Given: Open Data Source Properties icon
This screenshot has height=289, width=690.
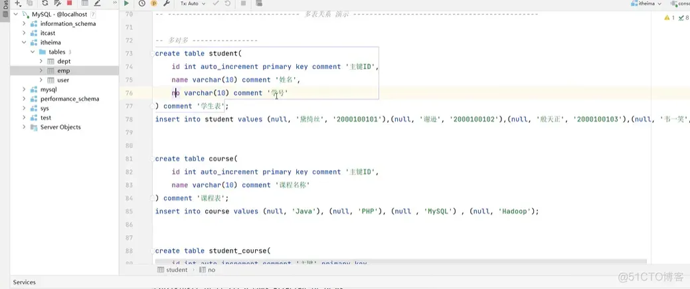Looking at the screenshot, I should coord(57,3).
